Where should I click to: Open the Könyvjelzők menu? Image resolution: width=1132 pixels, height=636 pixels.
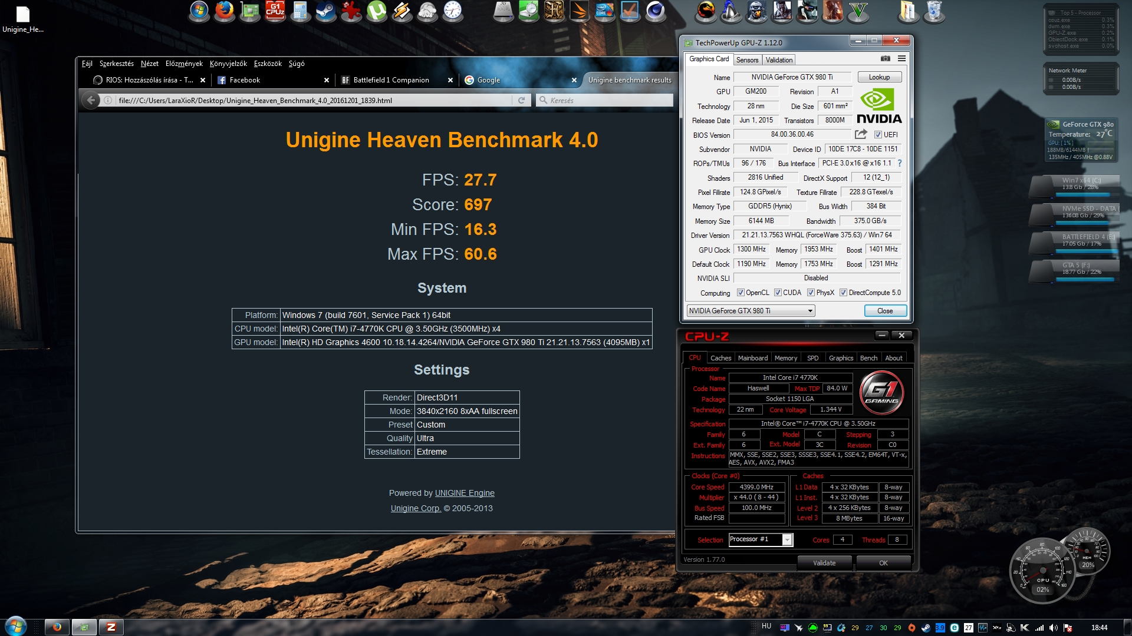click(x=228, y=64)
